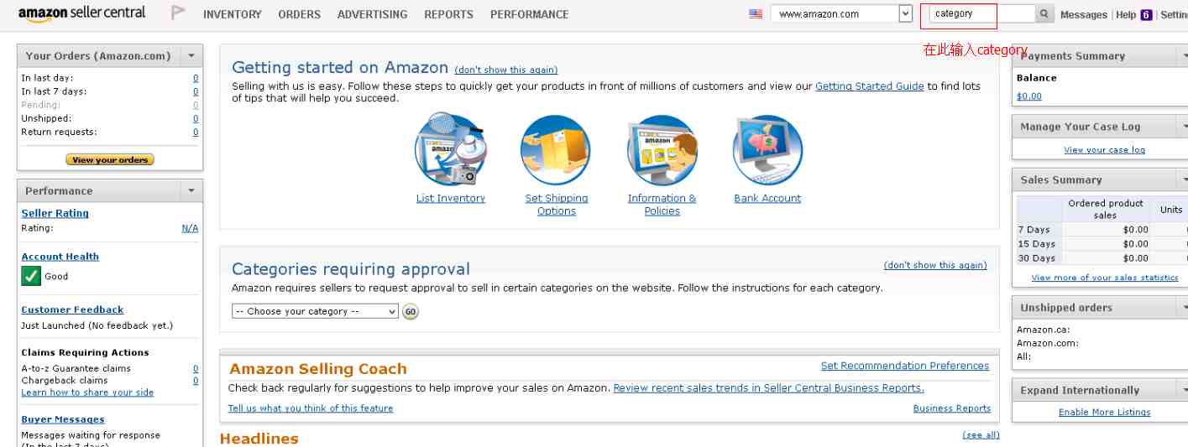Click the search magnifier button
This screenshot has width=1188, height=447.
(x=1044, y=14)
